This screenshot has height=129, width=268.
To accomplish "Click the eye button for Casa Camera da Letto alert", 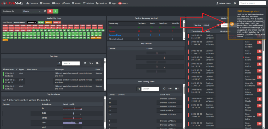I will pyautogui.click(x=259, y=115).
